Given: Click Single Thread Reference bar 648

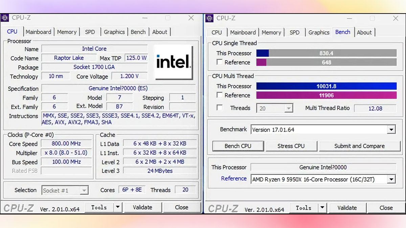Looking at the screenshot, I should point(326,62).
